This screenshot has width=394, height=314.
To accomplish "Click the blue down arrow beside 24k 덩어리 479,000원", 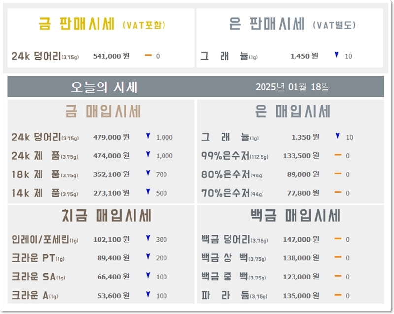I will (148, 136).
